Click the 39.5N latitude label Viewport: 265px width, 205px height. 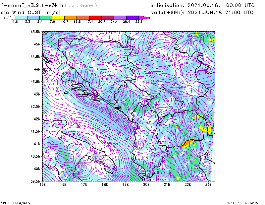[x=36, y=181]
